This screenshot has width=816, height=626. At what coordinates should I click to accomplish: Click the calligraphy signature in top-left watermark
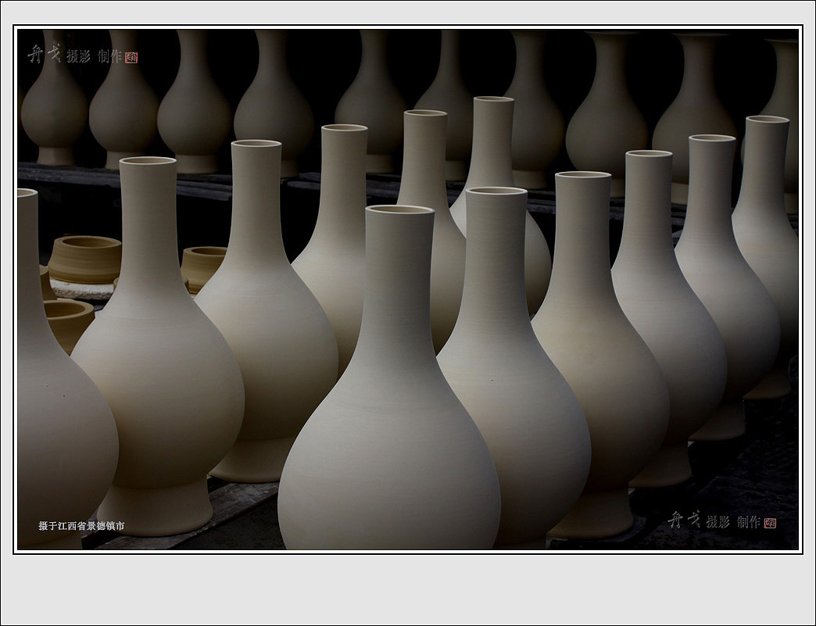44,54
